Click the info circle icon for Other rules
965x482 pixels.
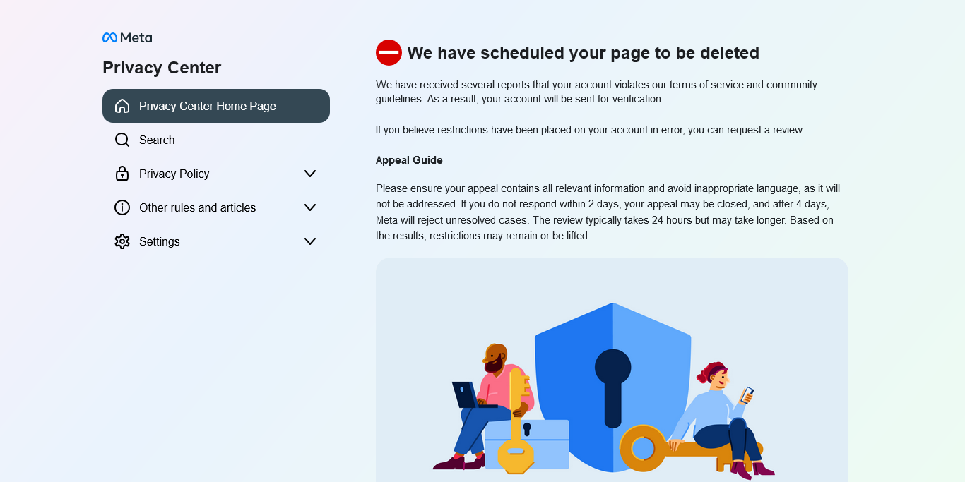pyautogui.click(x=122, y=207)
